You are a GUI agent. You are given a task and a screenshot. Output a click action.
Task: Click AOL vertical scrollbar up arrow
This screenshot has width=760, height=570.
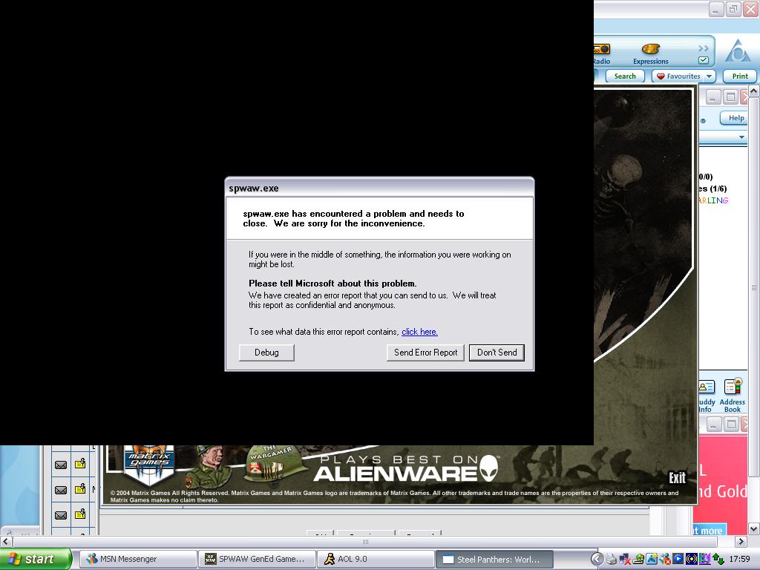[754, 91]
